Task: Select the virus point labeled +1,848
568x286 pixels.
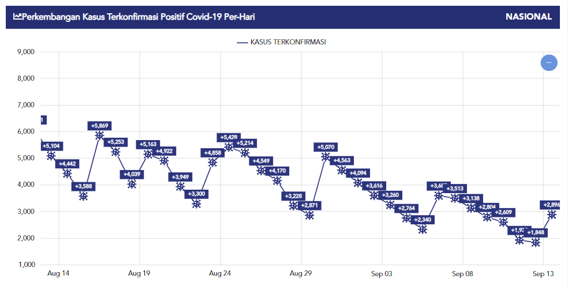Action: click(536, 243)
